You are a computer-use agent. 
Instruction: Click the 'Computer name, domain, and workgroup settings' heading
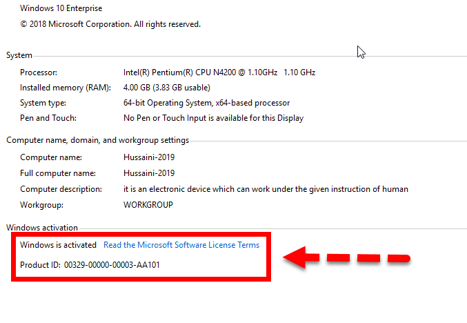pyautogui.click(x=97, y=140)
